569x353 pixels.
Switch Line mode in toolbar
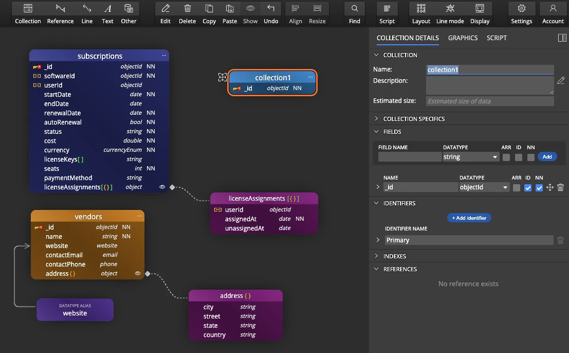[x=450, y=14]
